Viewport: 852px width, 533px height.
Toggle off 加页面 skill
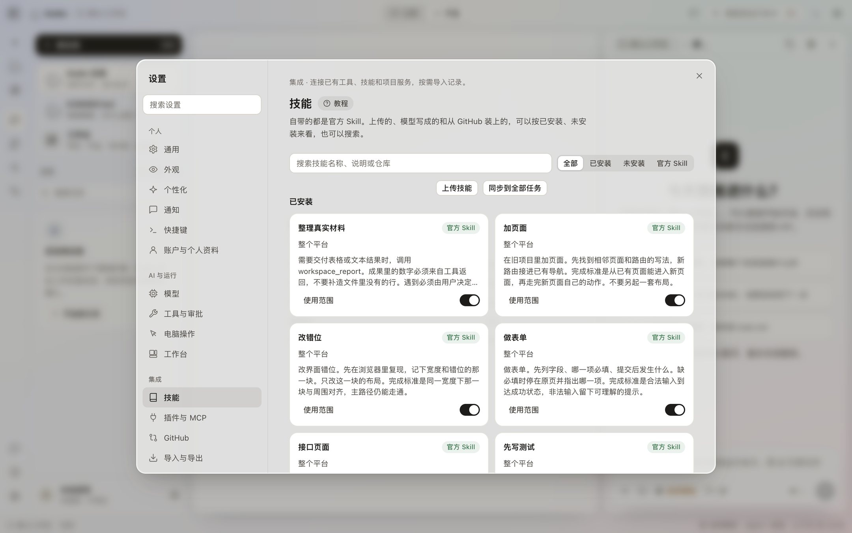[x=674, y=300]
